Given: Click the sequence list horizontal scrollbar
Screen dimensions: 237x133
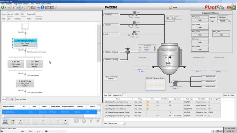Looking at the screenshot, I should (x=44, y=116).
